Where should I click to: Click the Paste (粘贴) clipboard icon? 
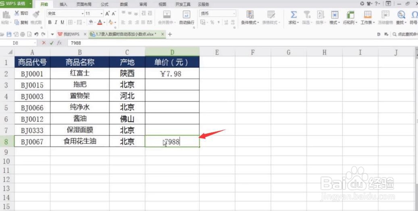coord(6,15)
